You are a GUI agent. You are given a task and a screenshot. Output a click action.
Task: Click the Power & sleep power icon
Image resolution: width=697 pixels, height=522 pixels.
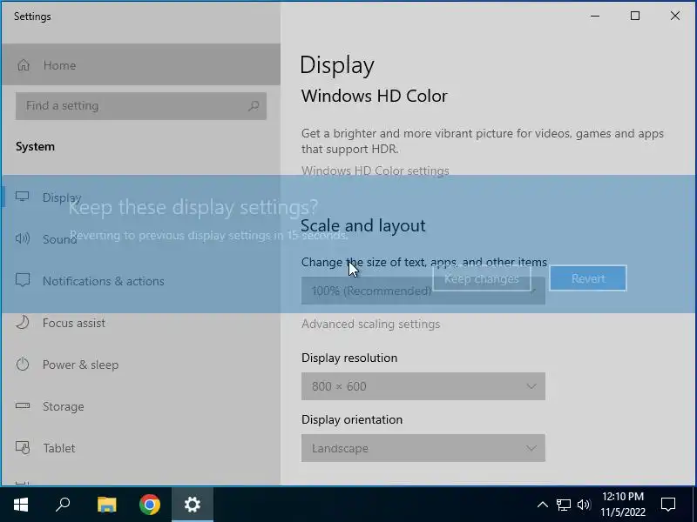click(x=23, y=364)
